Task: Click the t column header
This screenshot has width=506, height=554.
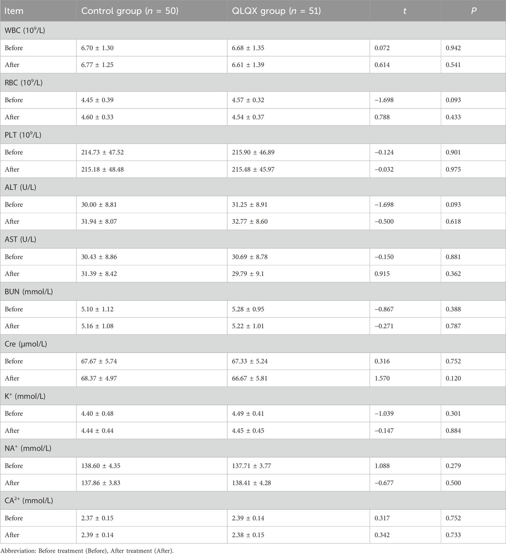Action: point(405,11)
